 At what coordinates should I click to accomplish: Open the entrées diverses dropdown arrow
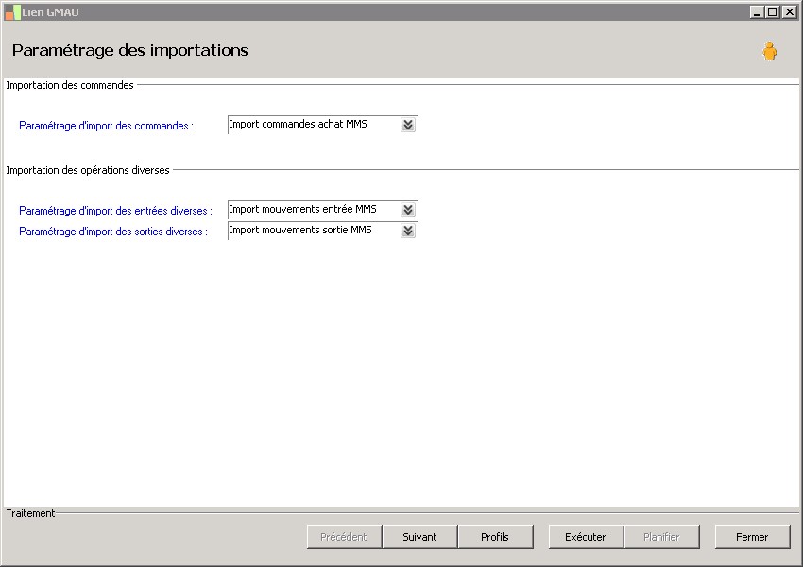(407, 210)
